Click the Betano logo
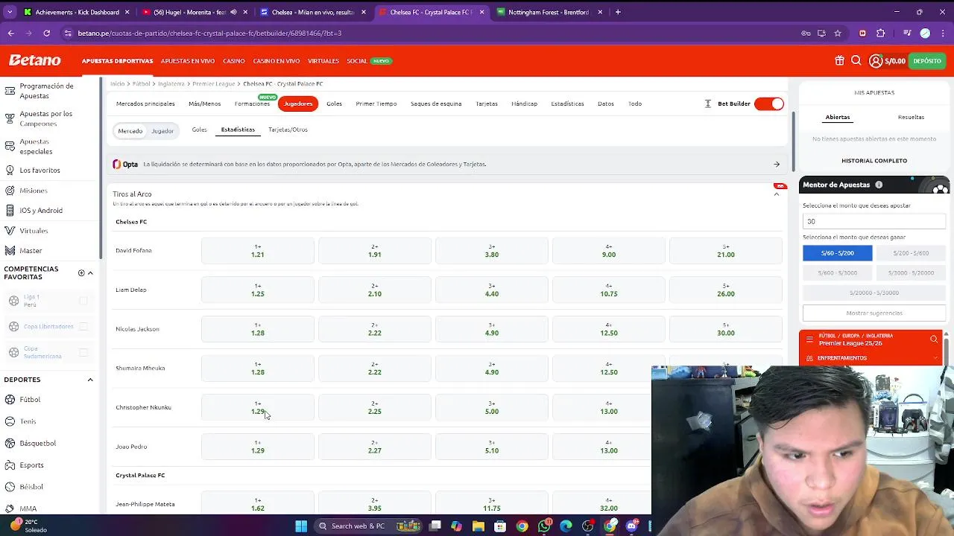Screen dimensions: 954x536 pos(34,60)
